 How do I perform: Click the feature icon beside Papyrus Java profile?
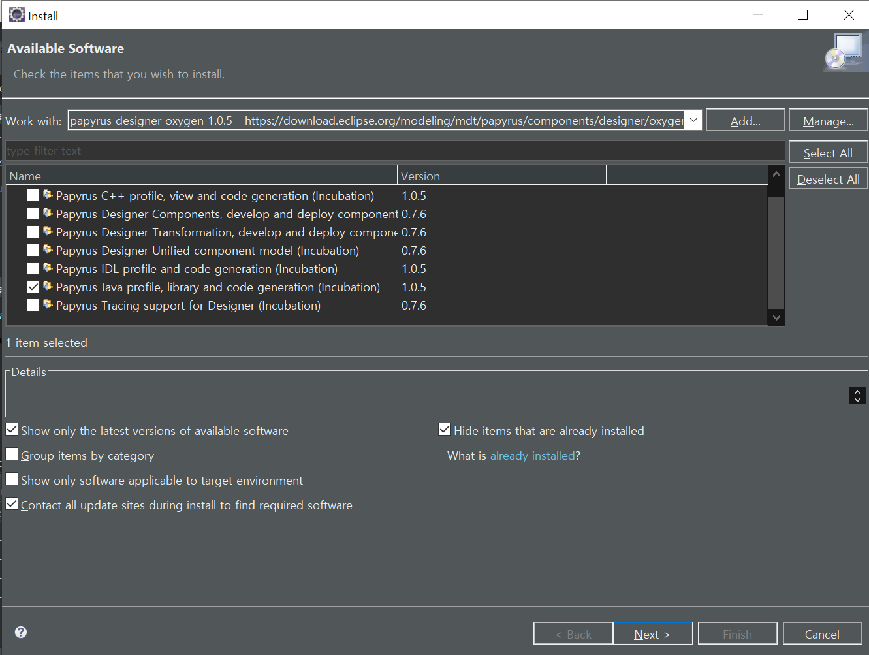(x=48, y=286)
